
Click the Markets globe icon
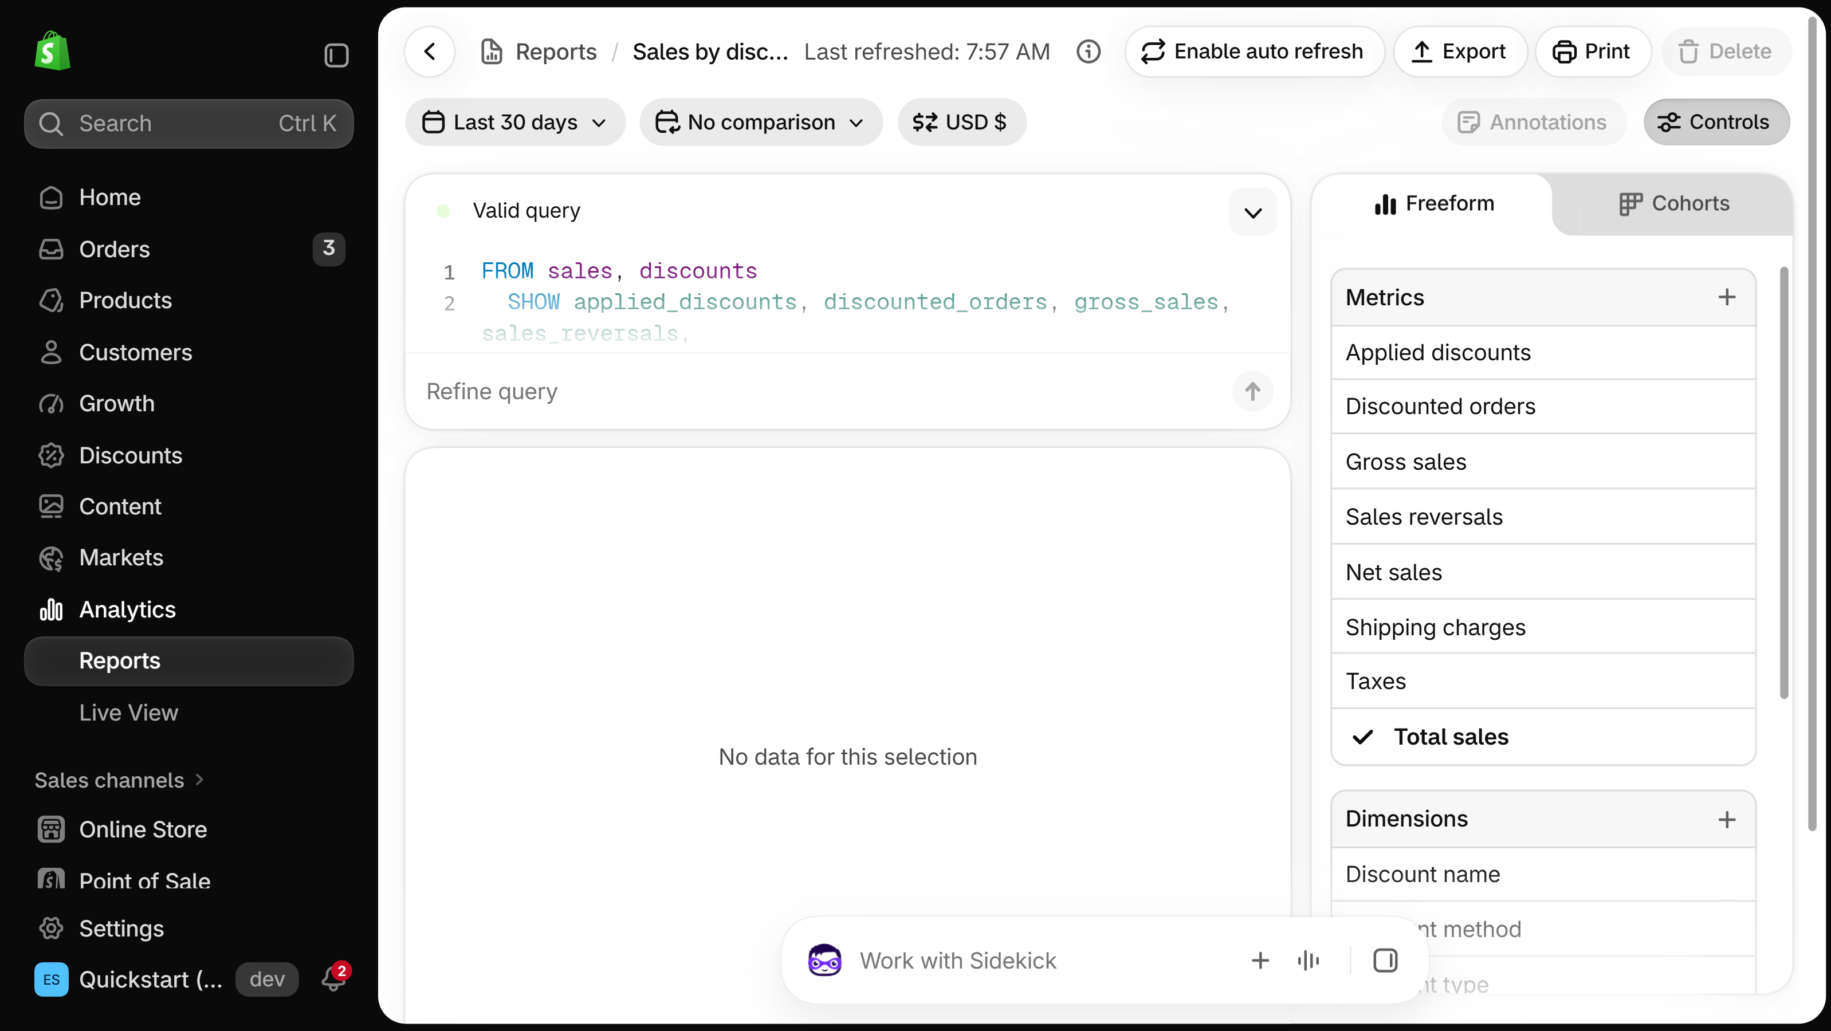(51, 558)
